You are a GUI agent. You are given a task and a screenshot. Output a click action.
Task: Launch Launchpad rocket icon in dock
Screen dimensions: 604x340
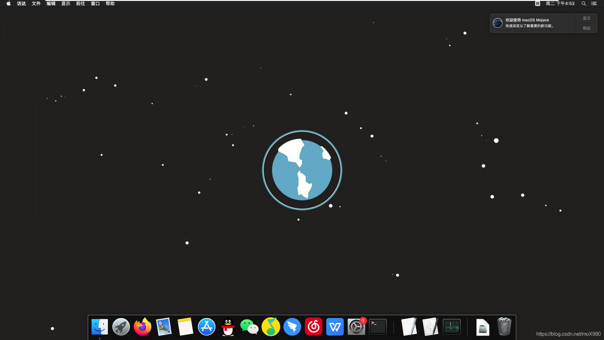(x=121, y=327)
